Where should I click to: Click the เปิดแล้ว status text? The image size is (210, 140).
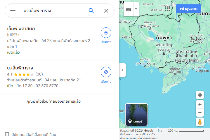(13, 52)
